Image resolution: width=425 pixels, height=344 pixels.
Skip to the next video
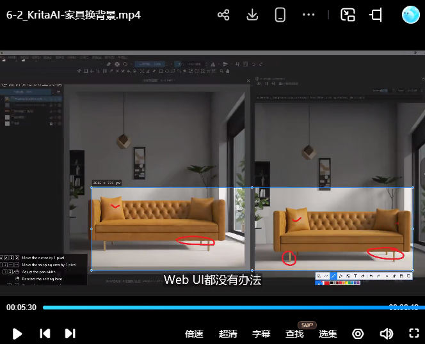(70, 333)
